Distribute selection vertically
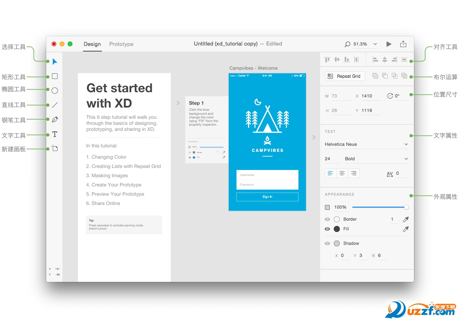This screenshot has width=459, height=325. click(404, 60)
